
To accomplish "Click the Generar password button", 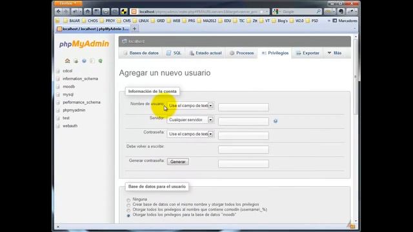I will [178, 162].
